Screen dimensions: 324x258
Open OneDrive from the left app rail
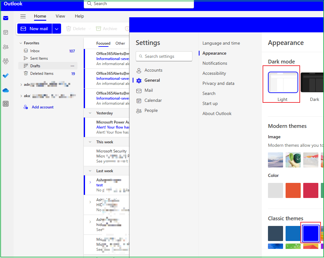[6, 90]
